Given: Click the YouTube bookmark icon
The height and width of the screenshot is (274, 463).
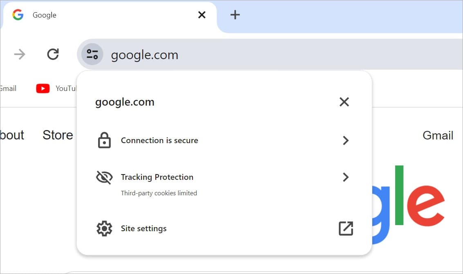Looking at the screenshot, I should coord(42,88).
